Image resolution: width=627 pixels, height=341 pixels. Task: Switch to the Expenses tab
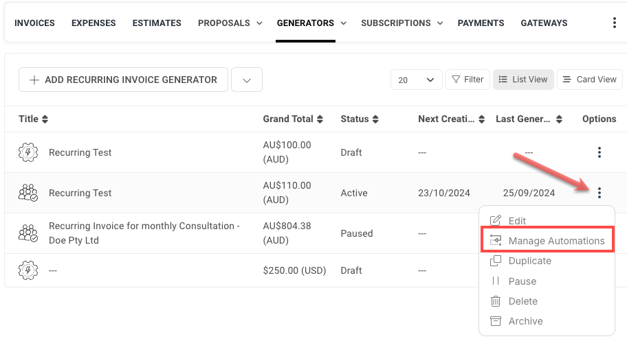point(93,23)
